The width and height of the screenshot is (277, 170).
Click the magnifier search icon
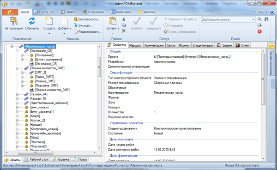(259, 19)
